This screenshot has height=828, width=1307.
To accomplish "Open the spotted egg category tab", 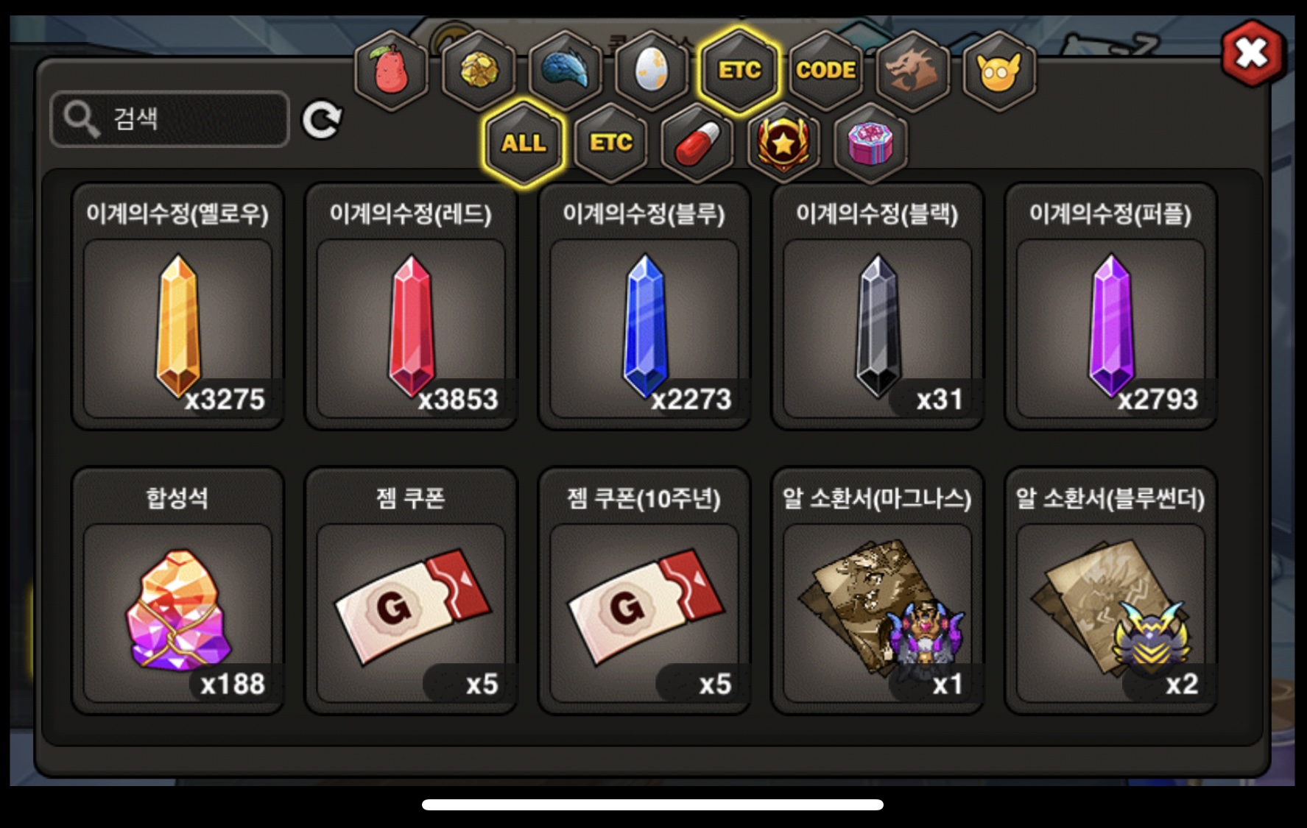I will pyautogui.click(x=652, y=71).
